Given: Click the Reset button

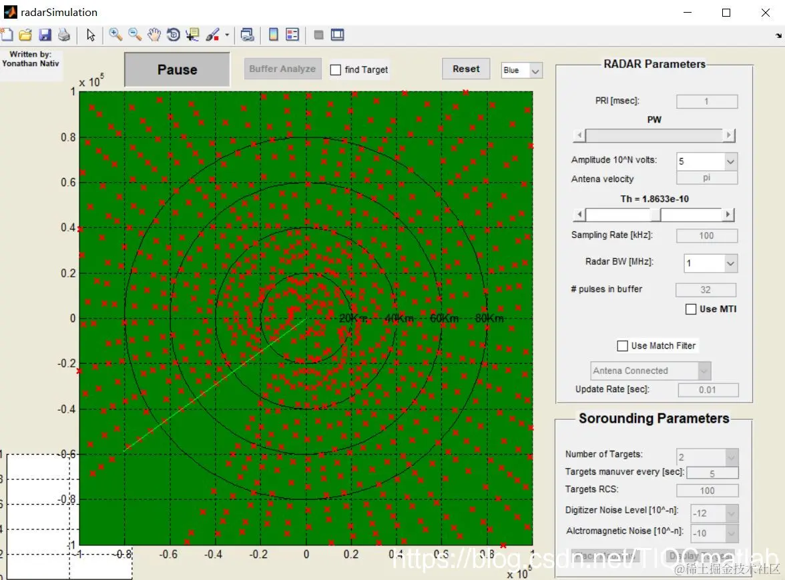Looking at the screenshot, I should coord(466,69).
